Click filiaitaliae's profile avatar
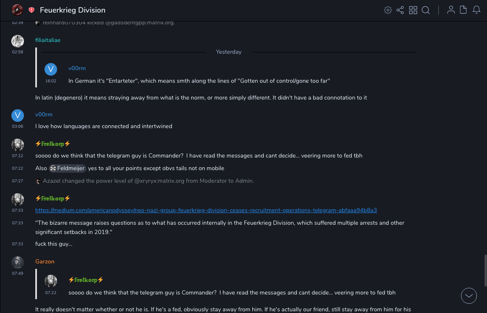 pos(18,41)
